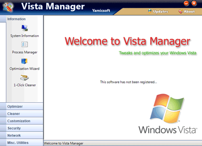
Task: Expand the Cleaner section
Action: pyautogui.click(x=21, y=114)
